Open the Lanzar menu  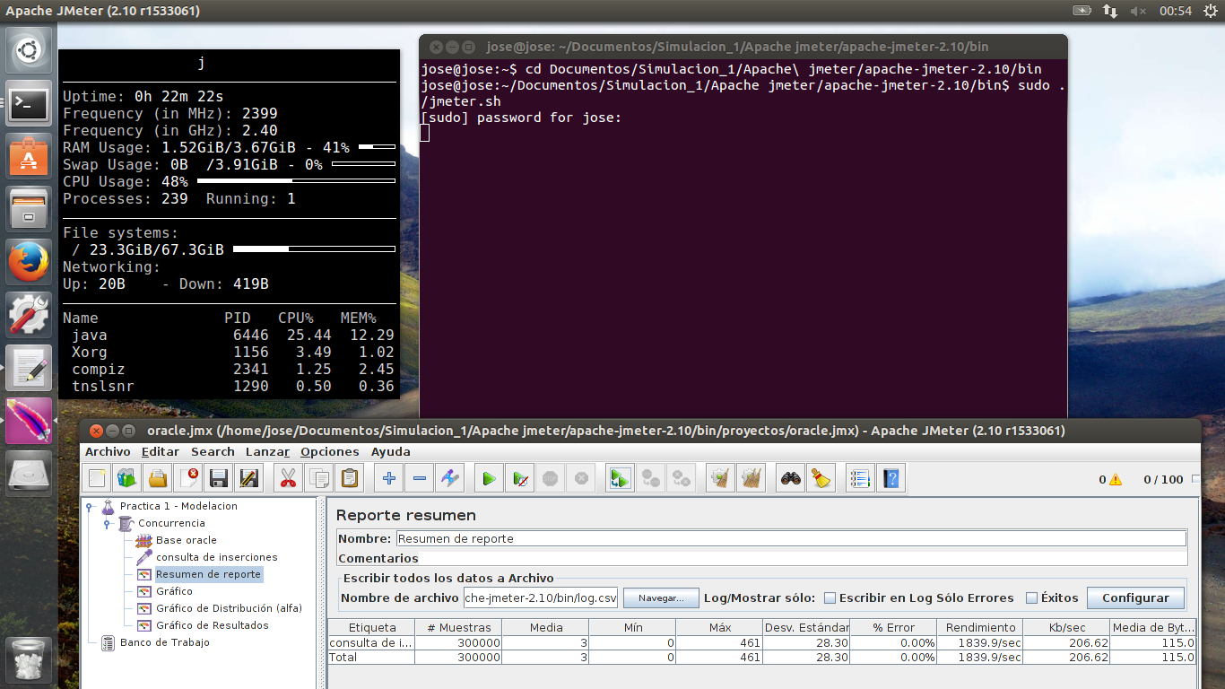267,451
